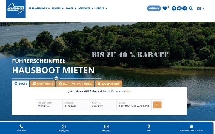Open the FAQ question mark icon
The image size is (215, 134).
[x=149, y=126]
